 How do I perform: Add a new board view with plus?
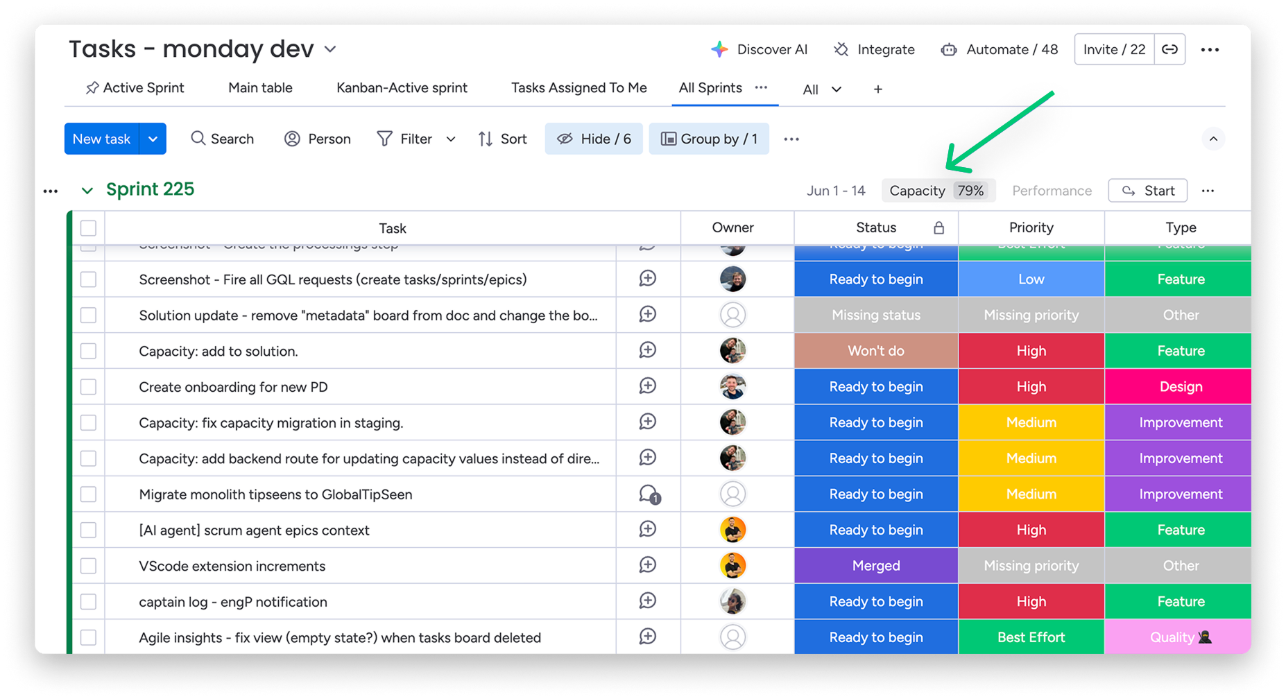point(877,89)
